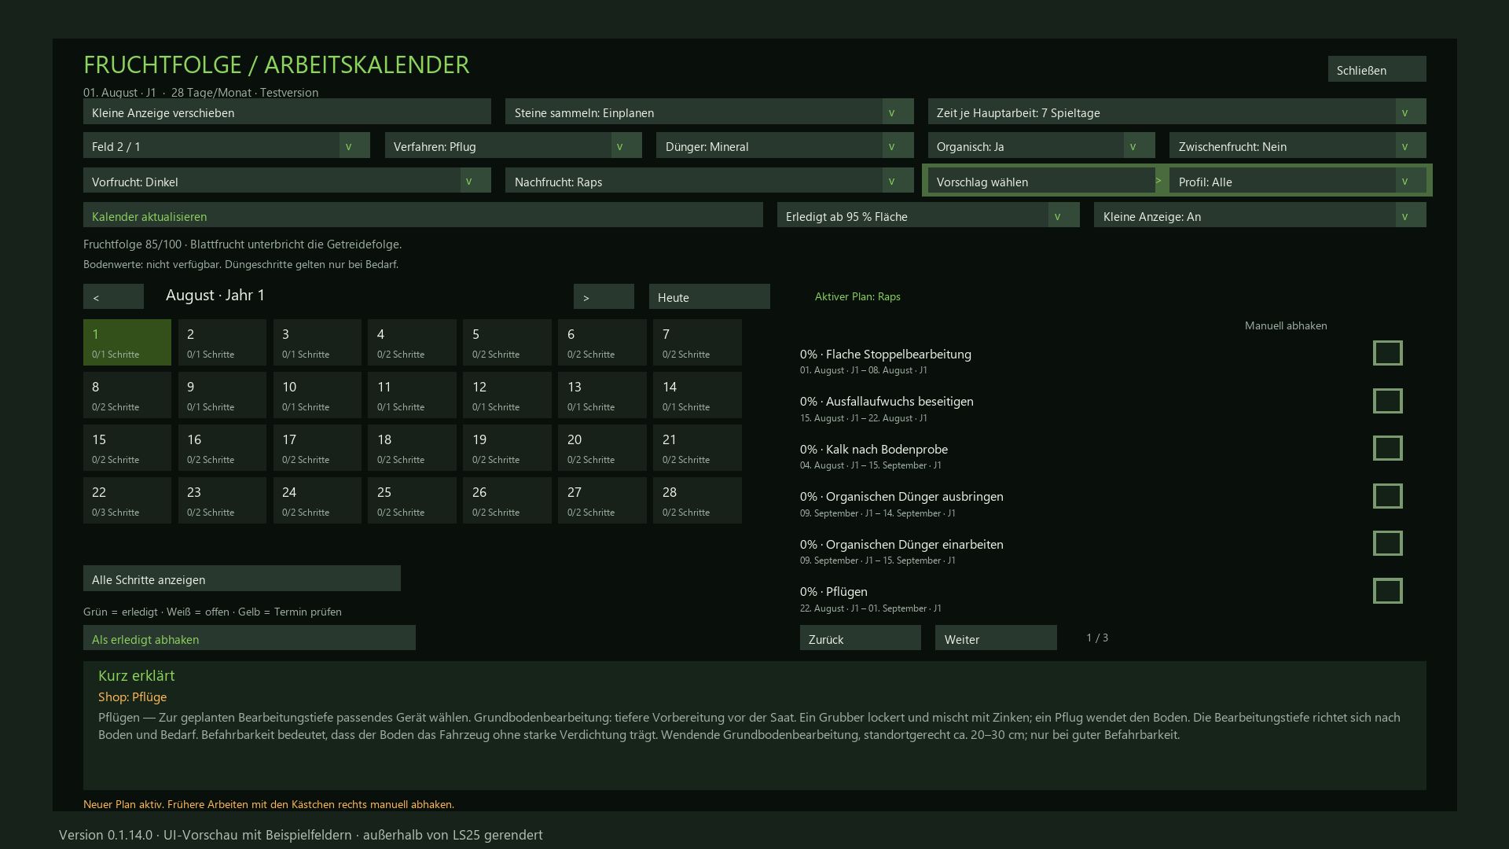Click Zurück in the step list
This screenshot has height=849, width=1509.
[860, 638]
